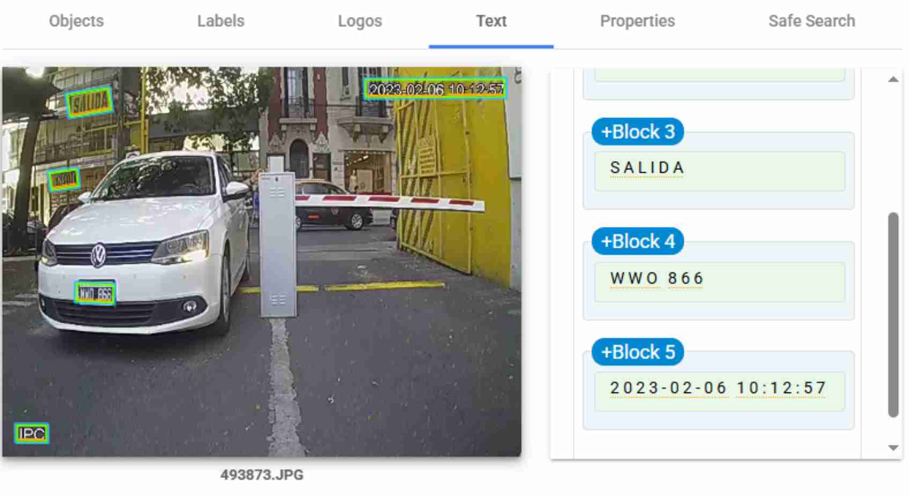
Task: Select the Properties tab
Action: pyautogui.click(x=637, y=21)
